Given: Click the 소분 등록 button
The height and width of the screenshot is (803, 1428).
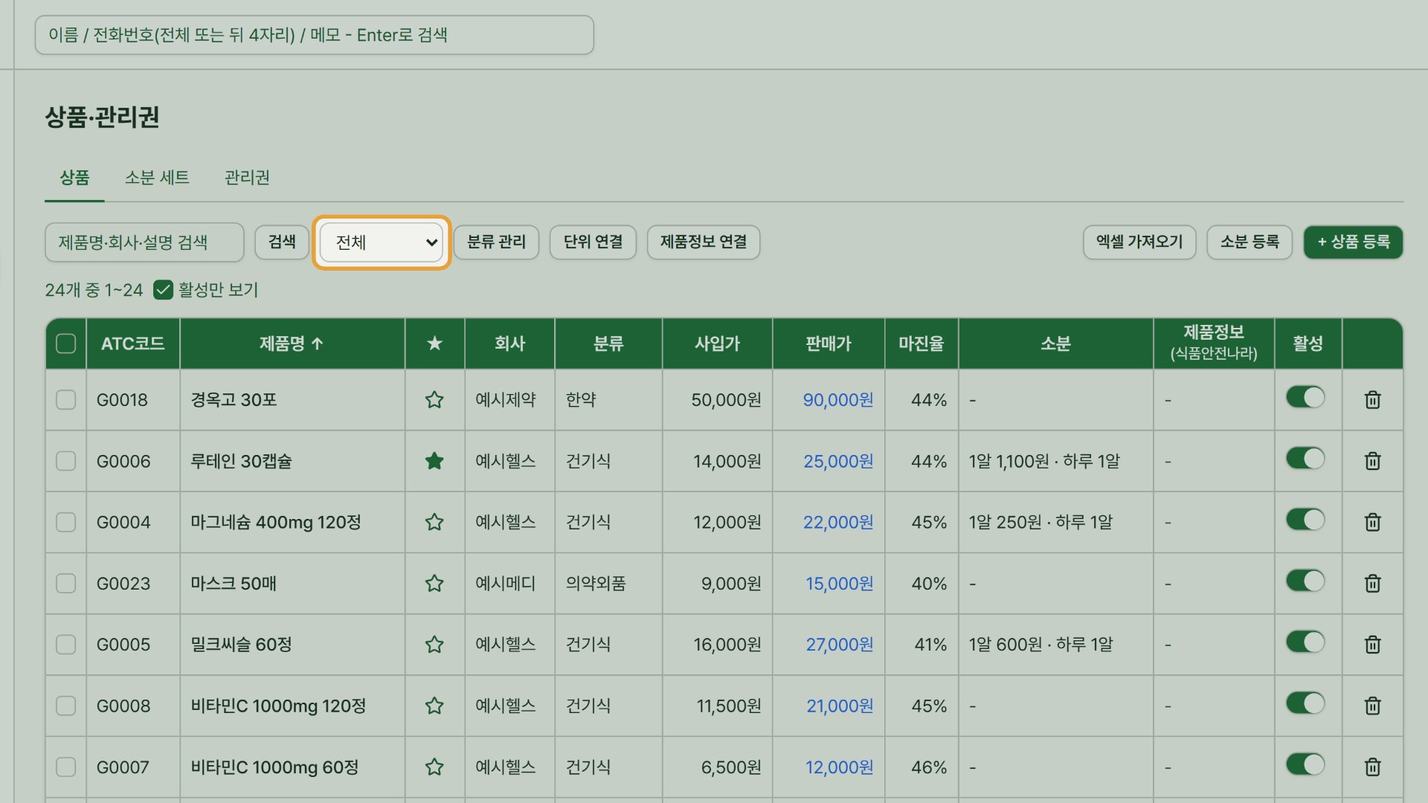Looking at the screenshot, I should pyautogui.click(x=1249, y=242).
